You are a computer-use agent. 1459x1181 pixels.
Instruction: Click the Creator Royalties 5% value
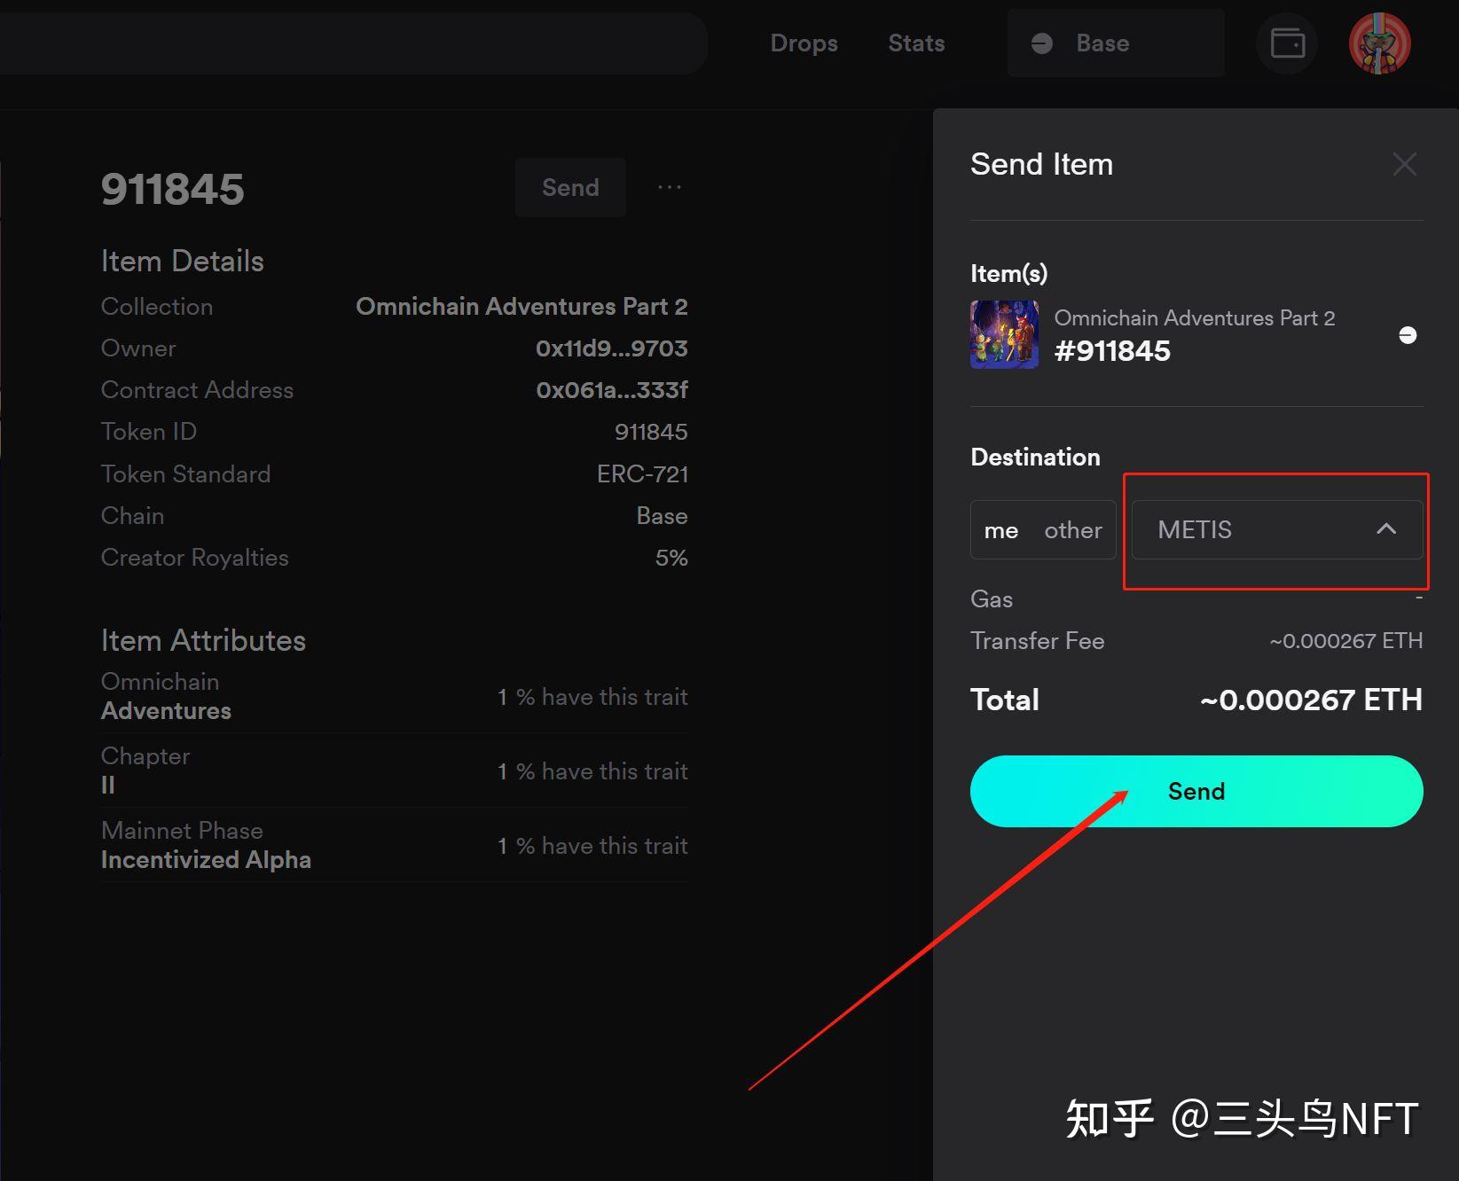[x=671, y=558]
